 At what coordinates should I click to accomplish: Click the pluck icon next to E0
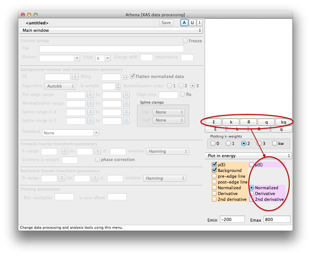(x=75, y=76)
